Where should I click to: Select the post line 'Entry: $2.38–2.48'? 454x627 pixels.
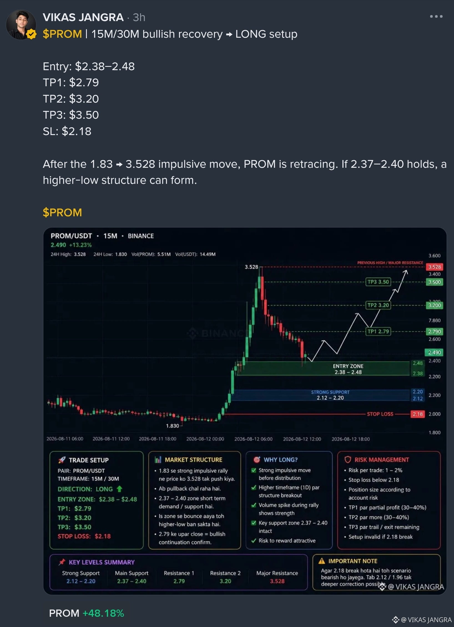(x=89, y=67)
